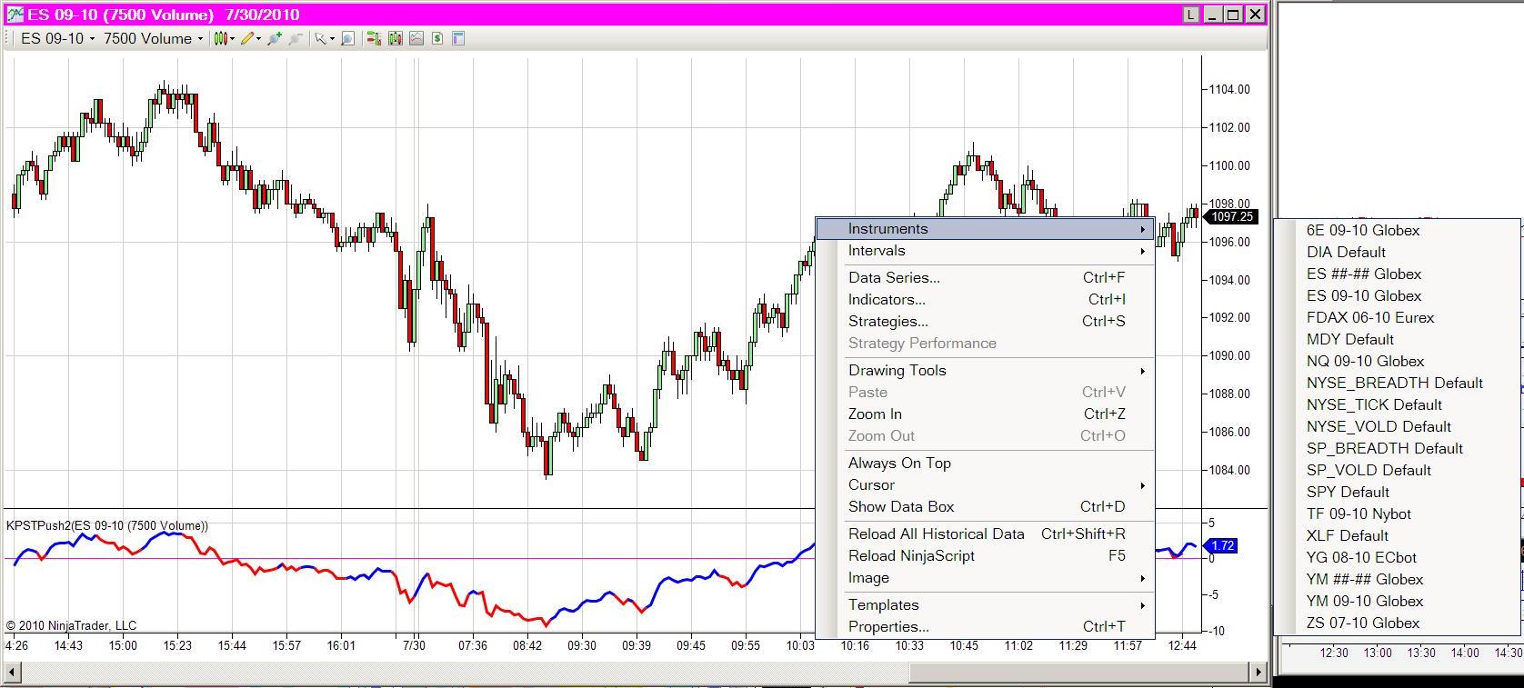The width and height of the screenshot is (1524, 688).
Task: Select YM 09-10 Globex instrument
Action: pos(1398,602)
